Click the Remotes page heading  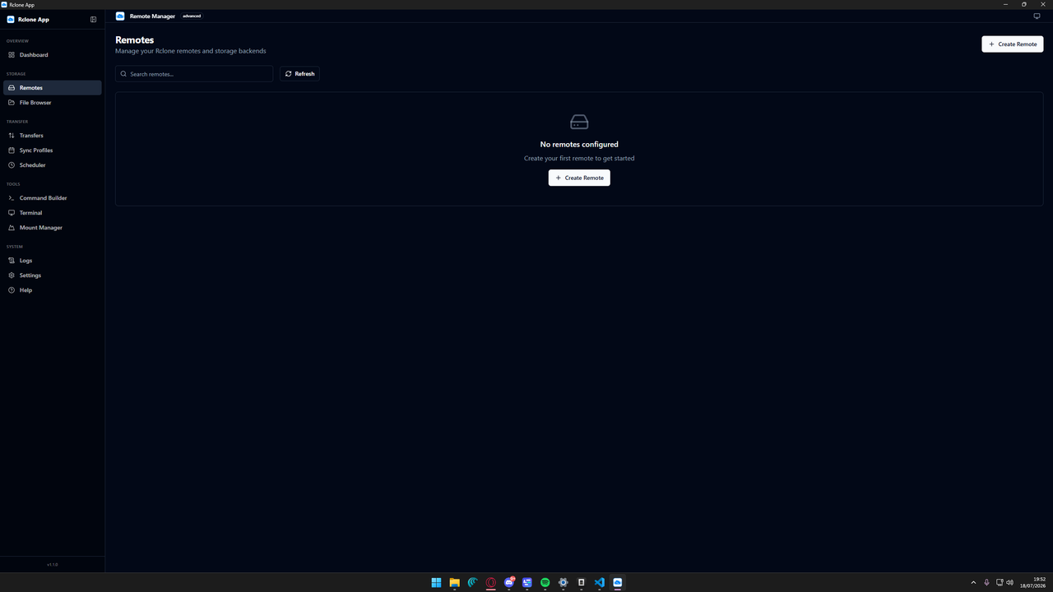pos(135,39)
